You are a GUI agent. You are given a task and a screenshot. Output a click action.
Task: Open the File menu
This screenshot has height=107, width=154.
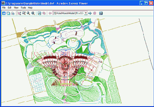[x=4, y=8]
